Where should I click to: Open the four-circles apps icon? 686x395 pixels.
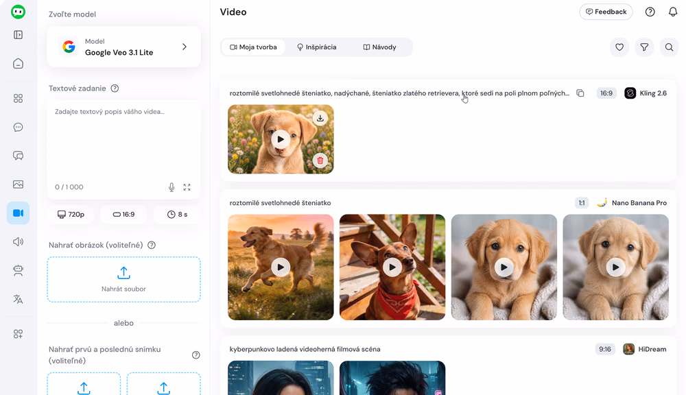(x=18, y=99)
